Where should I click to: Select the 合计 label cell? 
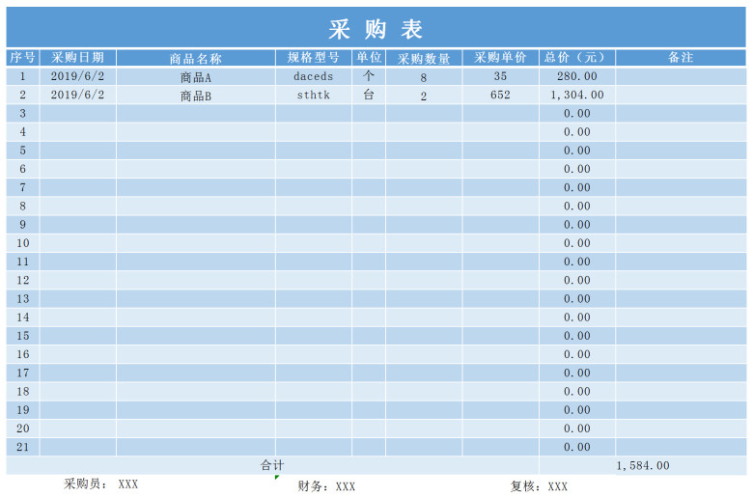tap(272, 465)
